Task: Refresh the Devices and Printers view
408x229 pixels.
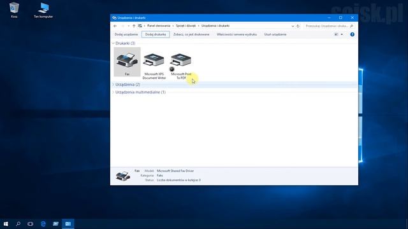Action: click(298, 26)
